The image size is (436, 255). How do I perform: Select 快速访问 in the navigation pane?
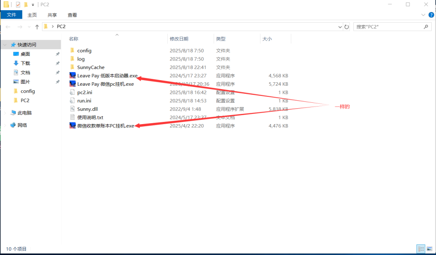point(27,45)
